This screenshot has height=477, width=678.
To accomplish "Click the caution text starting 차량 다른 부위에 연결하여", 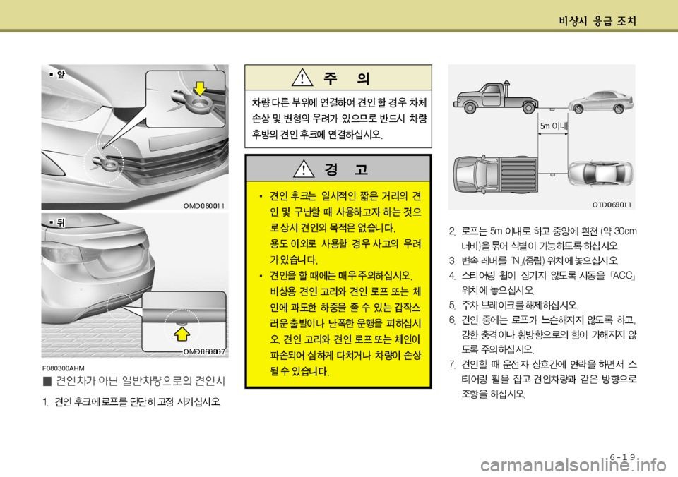I will pos(339,119).
